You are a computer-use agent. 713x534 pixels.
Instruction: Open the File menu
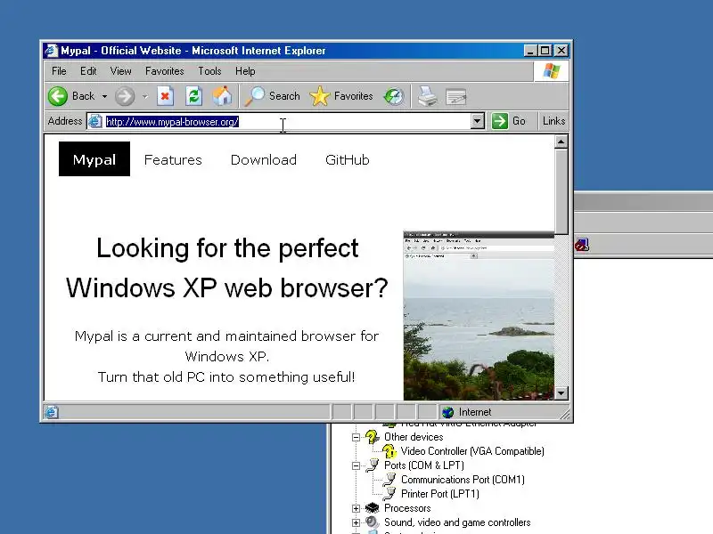(x=59, y=71)
